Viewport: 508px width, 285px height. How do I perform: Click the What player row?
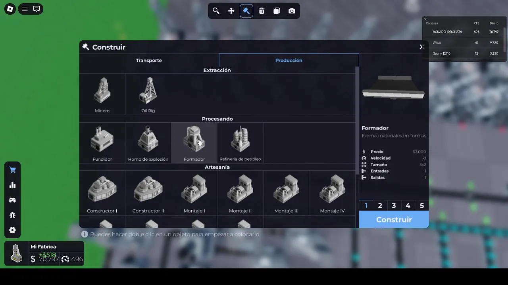tap(464, 42)
